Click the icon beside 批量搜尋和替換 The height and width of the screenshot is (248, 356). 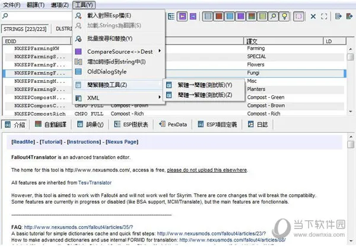[x=78, y=38]
